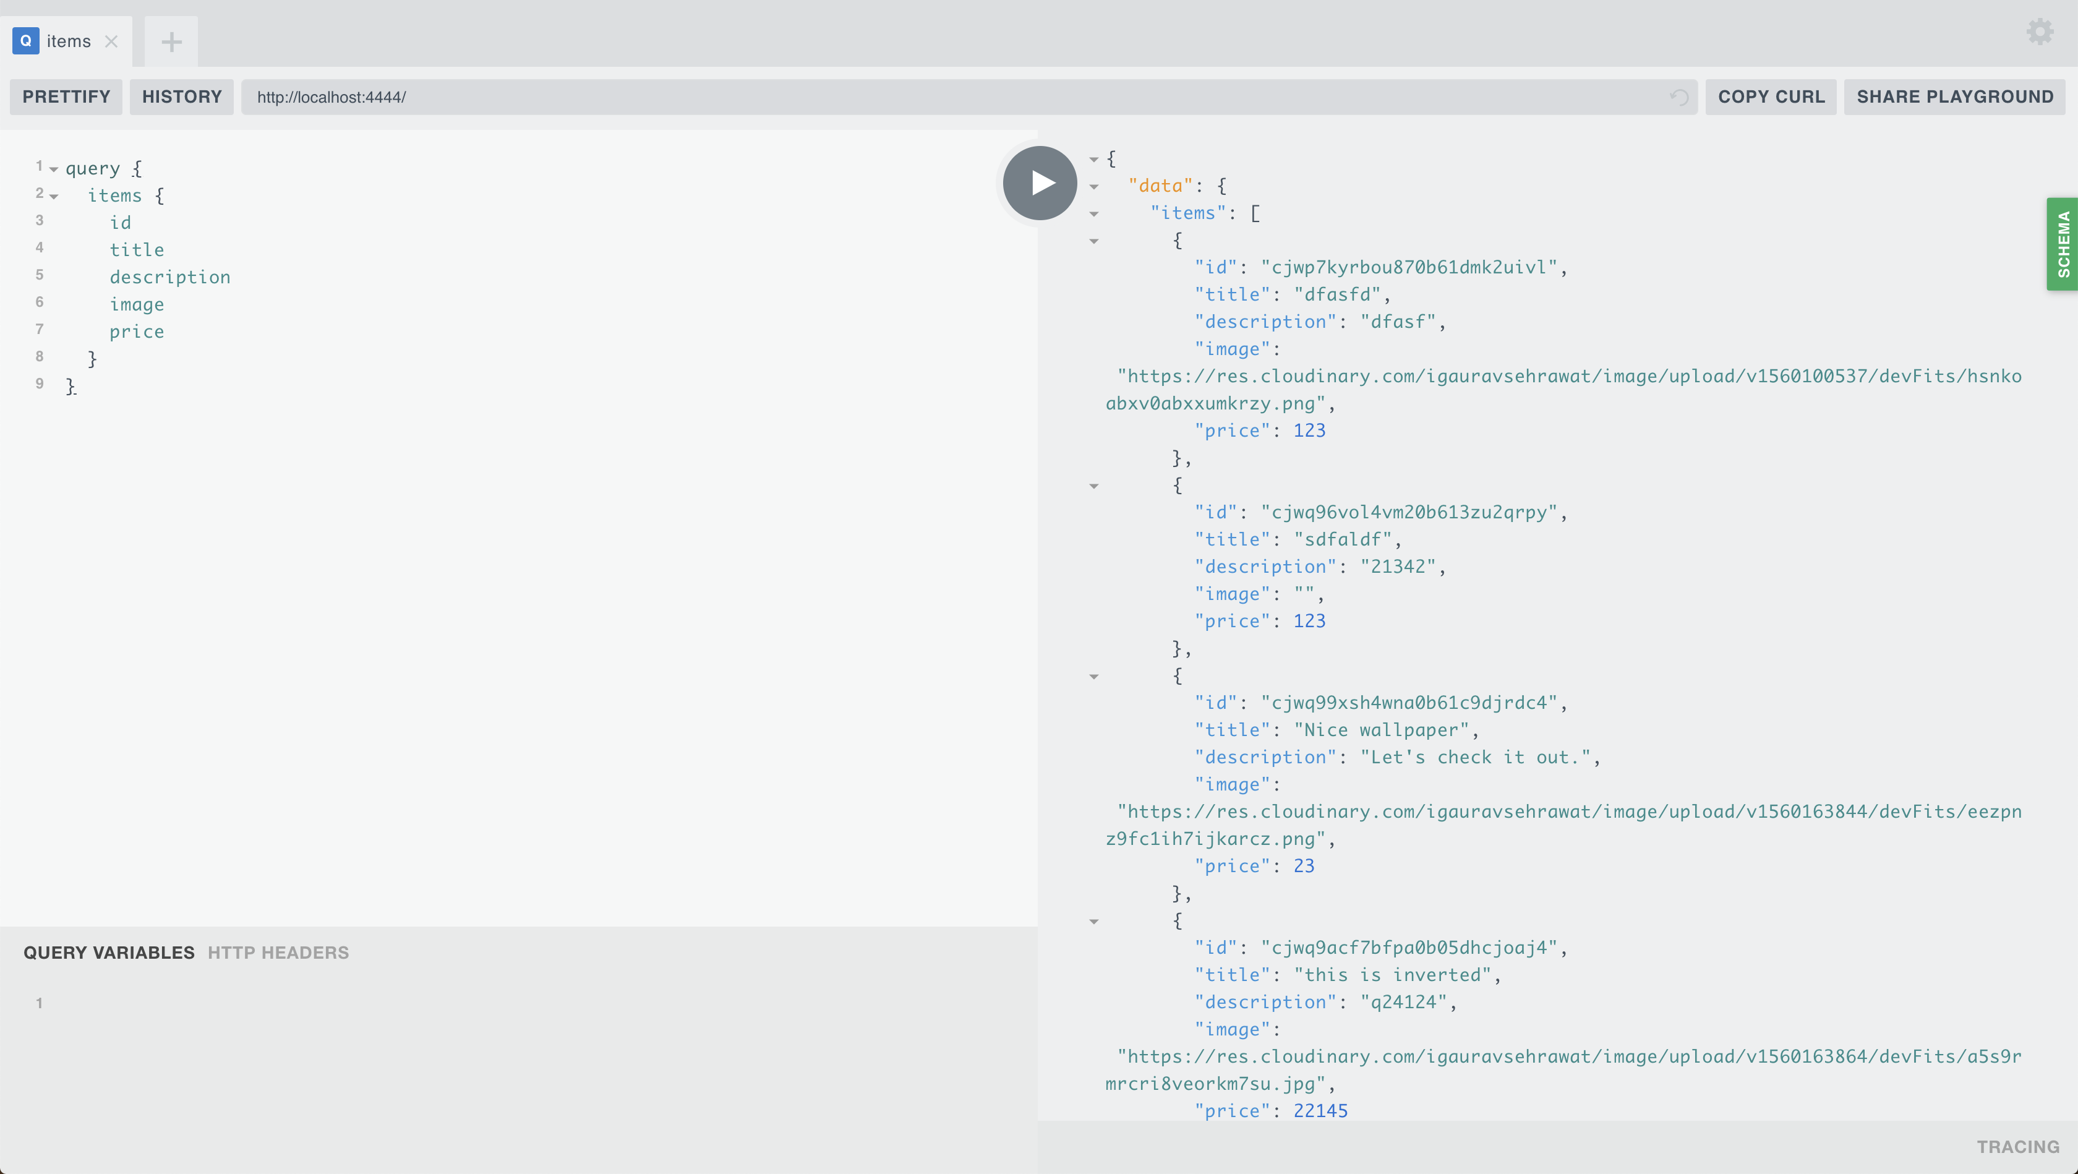This screenshot has height=1174, width=2078.
Task: Click the "Let's check it out." description value
Action: coord(1476,757)
